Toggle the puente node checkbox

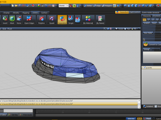point(145,68)
